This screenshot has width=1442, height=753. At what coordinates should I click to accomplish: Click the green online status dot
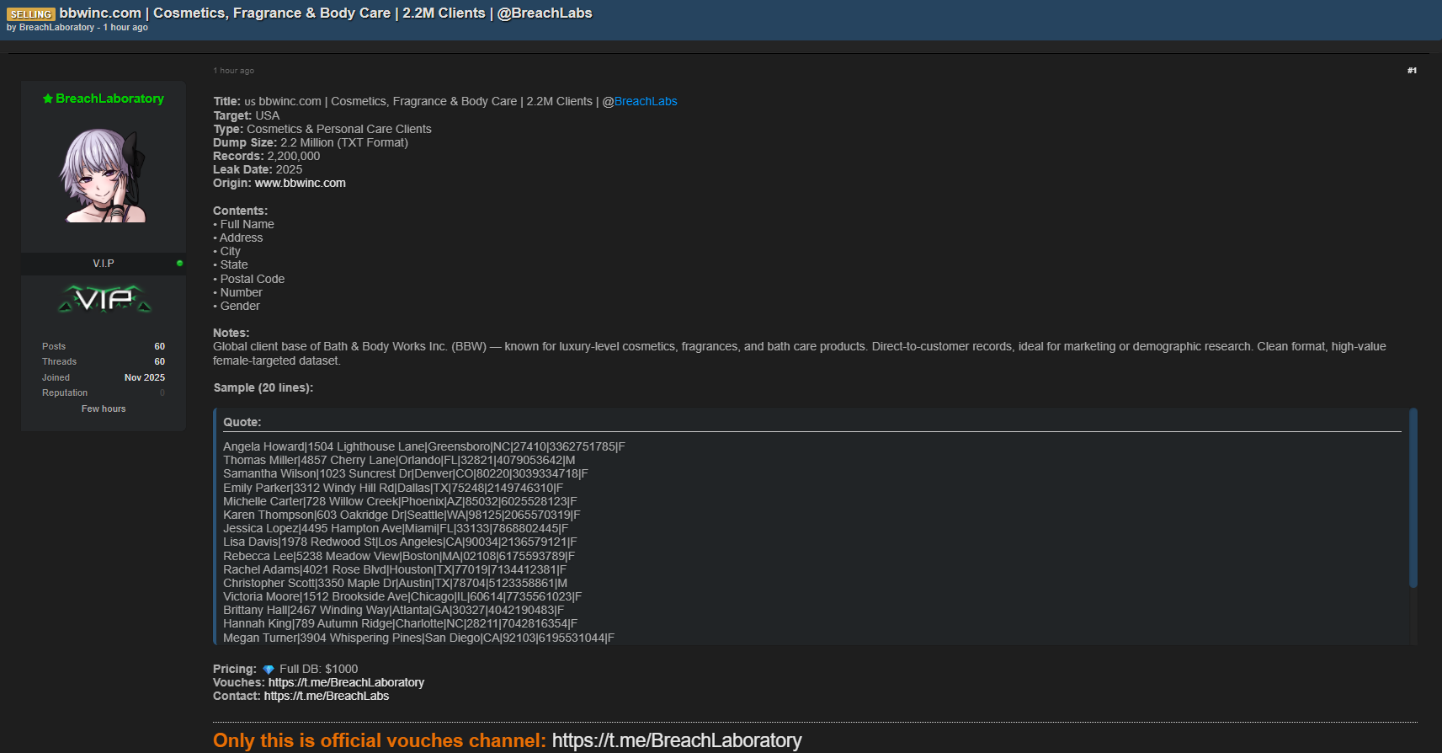point(179,264)
